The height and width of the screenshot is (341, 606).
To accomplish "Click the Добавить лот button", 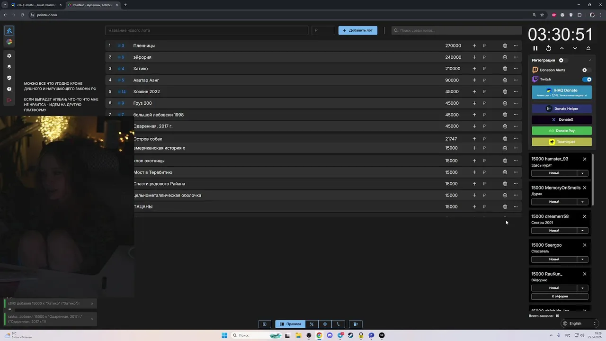I will pos(358,30).
